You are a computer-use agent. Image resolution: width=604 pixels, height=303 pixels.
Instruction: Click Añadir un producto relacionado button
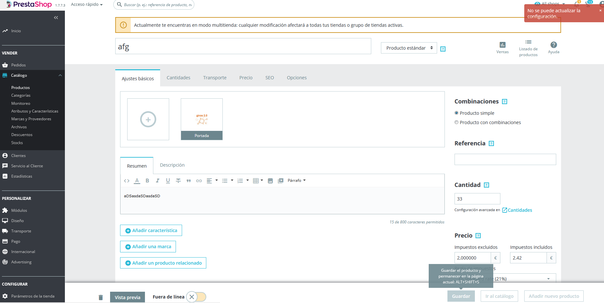[x=163, y=263]
